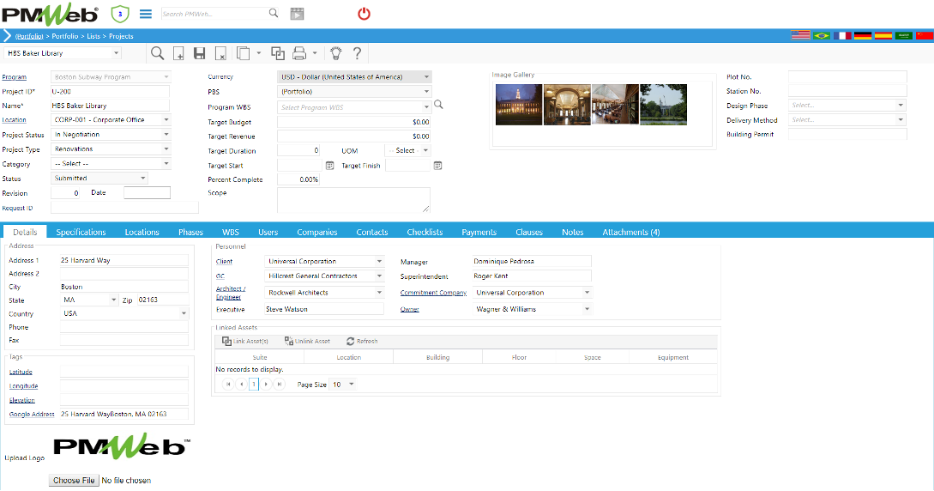This screenshot has height=491, width=934.
Task: Click the Commitment Company link
Action: 433,294
